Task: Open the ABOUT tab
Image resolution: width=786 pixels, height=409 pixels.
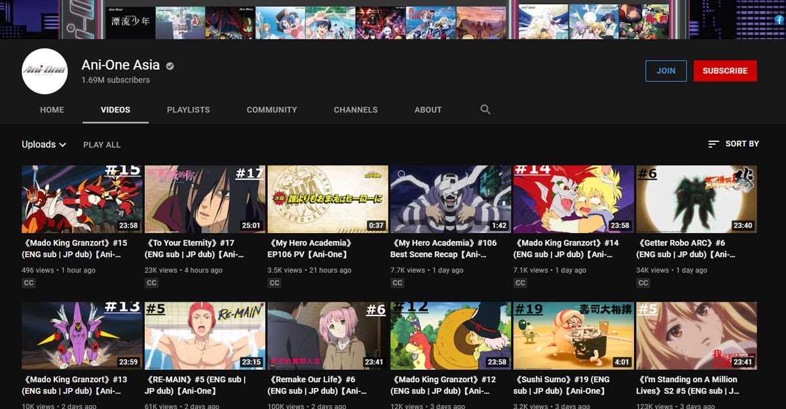Action: point(428,110)
